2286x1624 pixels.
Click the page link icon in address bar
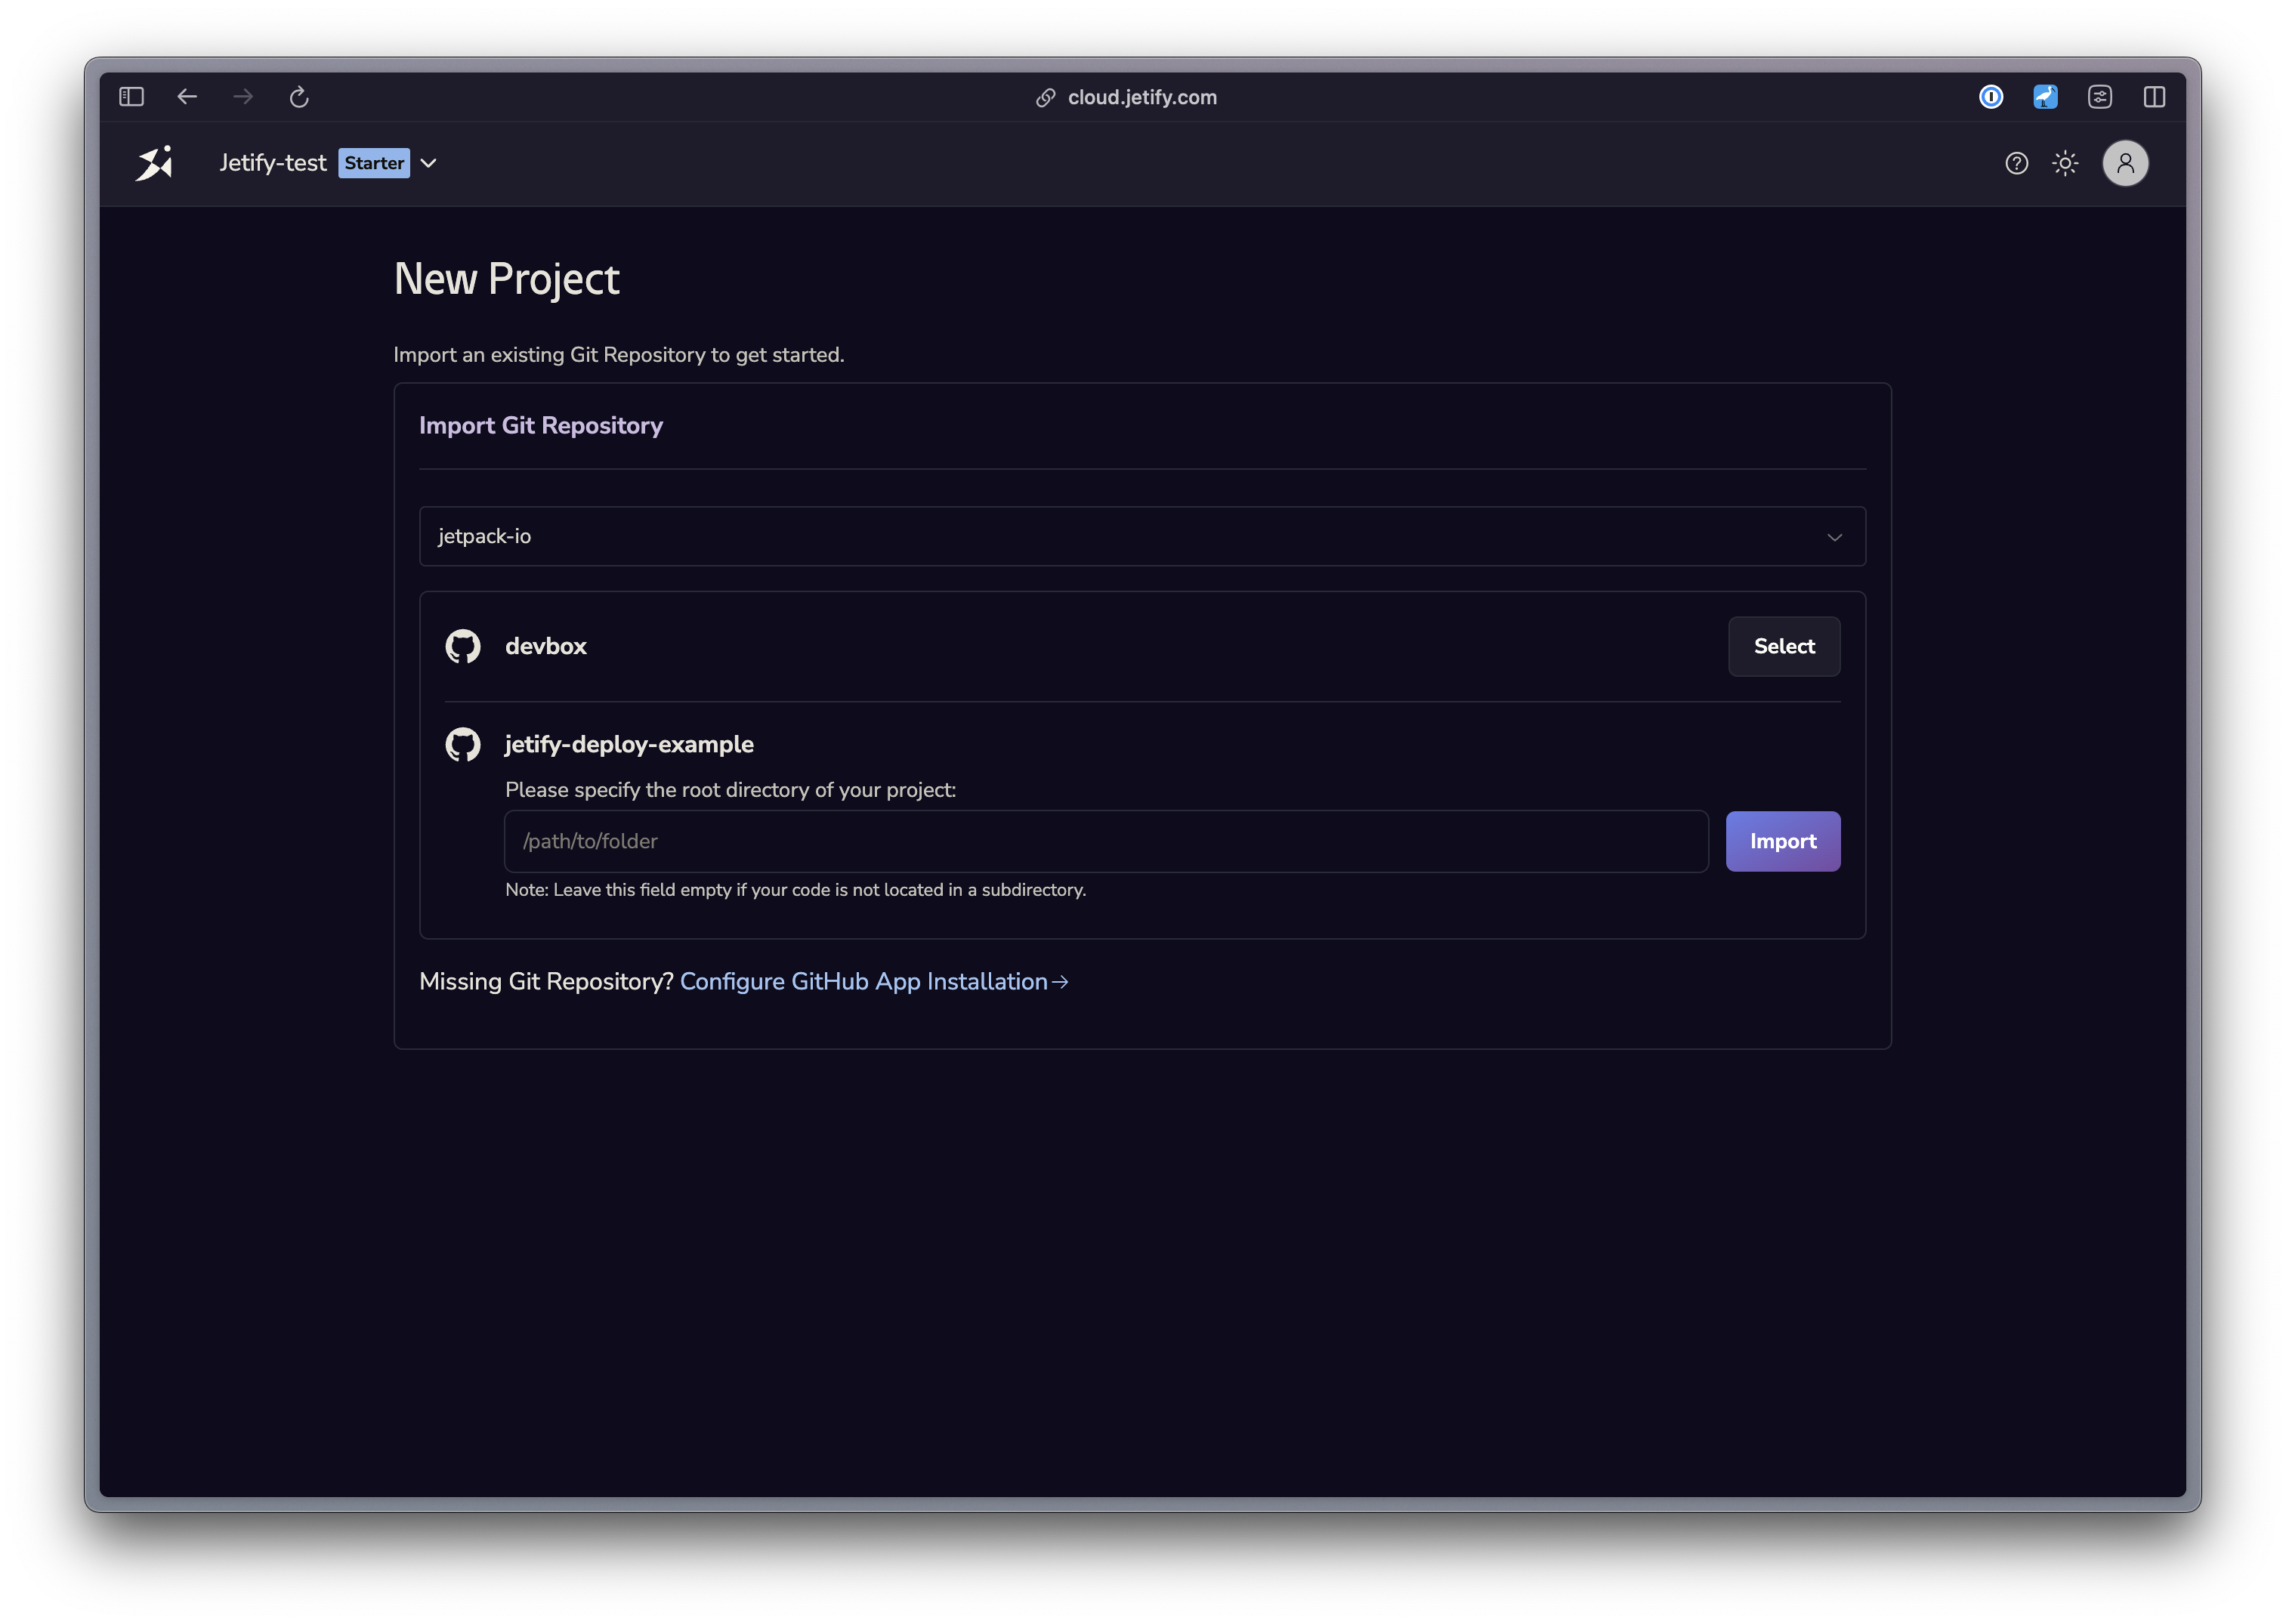1046,96
